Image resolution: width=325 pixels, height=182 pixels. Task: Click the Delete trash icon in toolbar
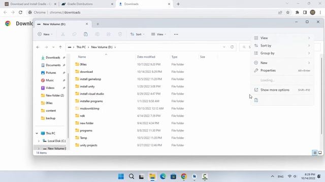[120, 34]
